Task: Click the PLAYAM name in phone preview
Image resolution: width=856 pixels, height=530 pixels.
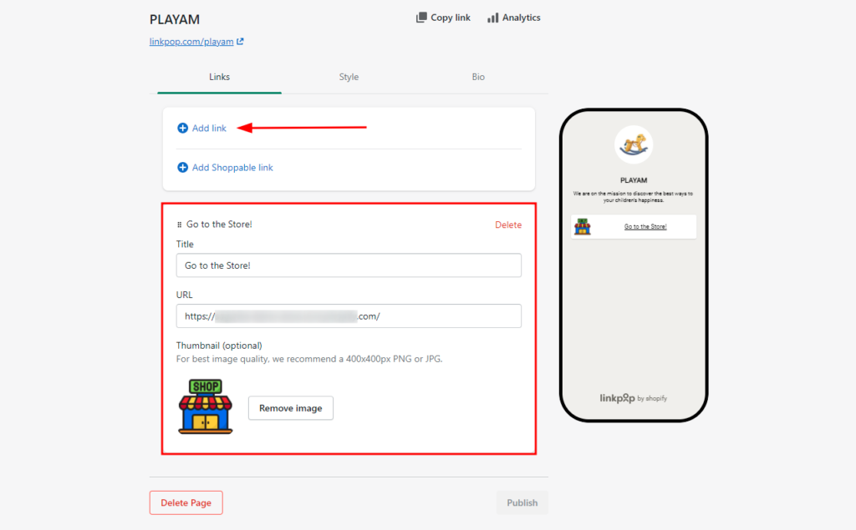Action: click(x=634, y=180)
